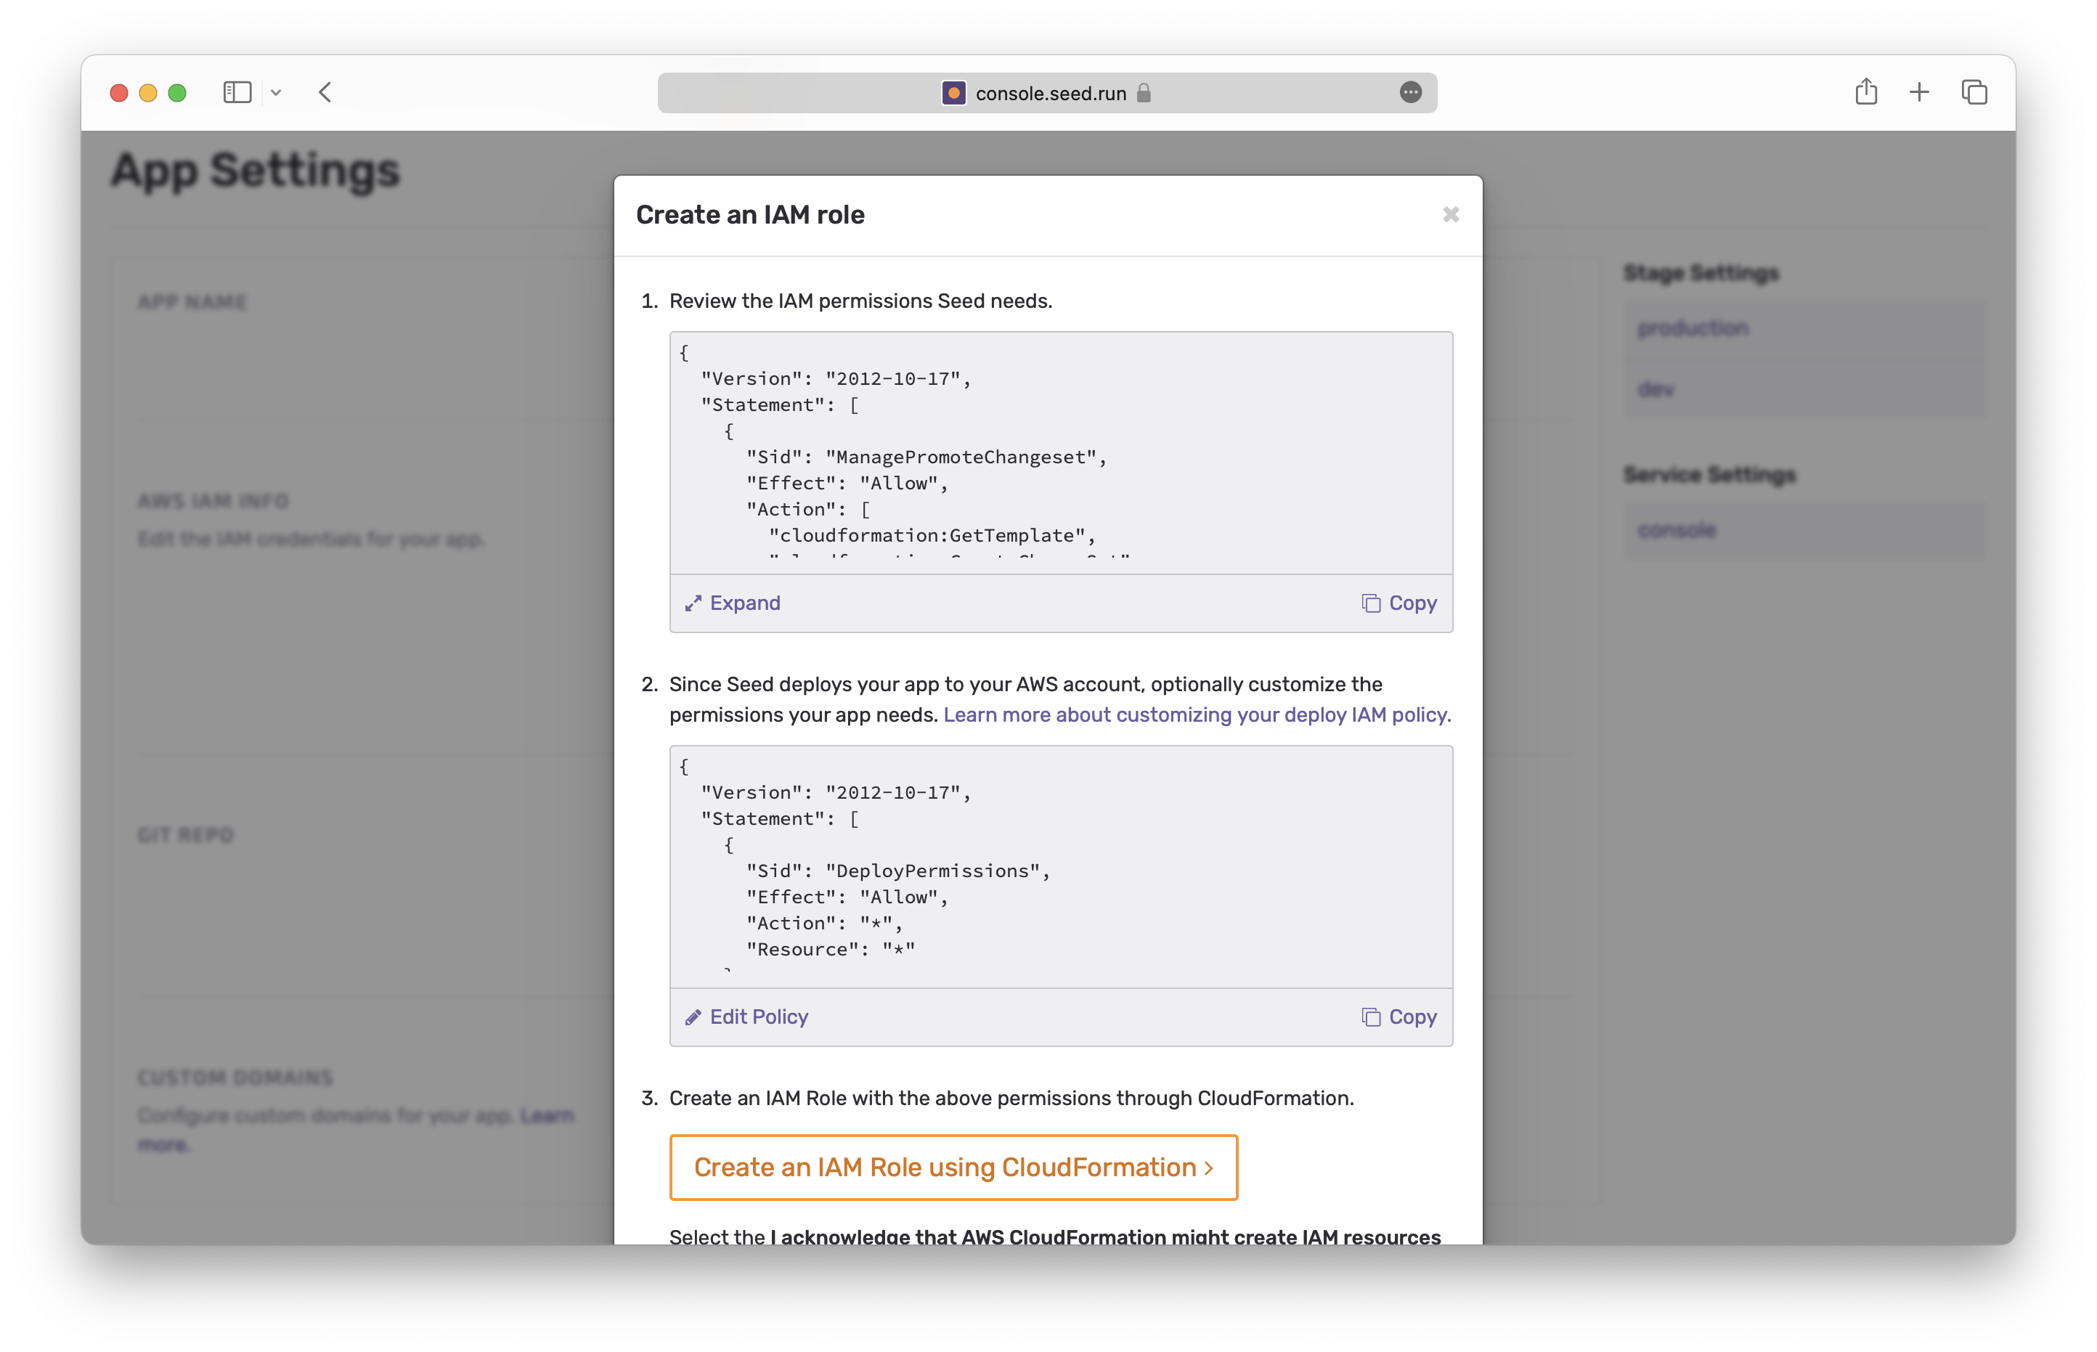
Task: Show tab overview icon
Action: click(x=1974, y=92)
